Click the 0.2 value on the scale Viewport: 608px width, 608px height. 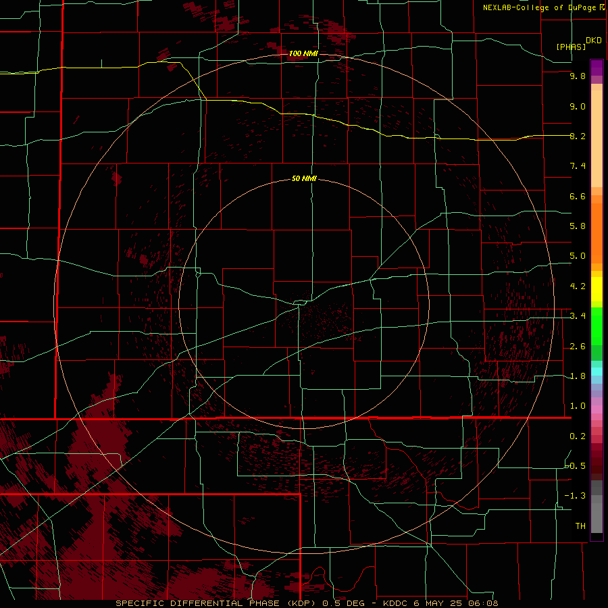578,436
